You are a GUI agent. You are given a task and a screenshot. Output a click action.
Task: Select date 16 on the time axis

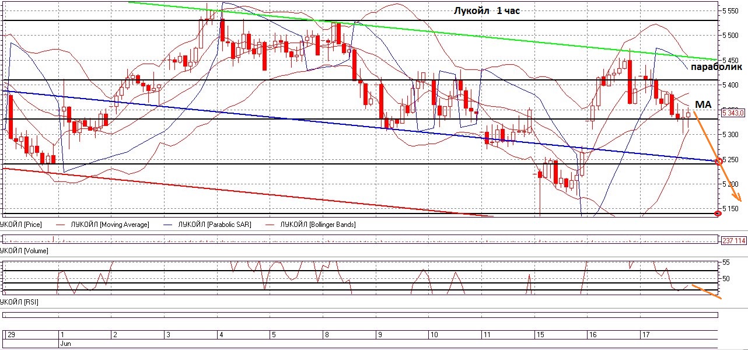[593, 335]
